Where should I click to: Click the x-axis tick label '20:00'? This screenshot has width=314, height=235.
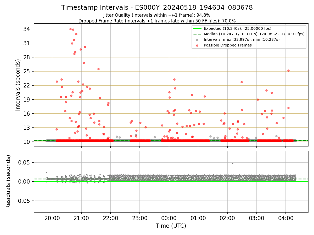tap(52, 218)
